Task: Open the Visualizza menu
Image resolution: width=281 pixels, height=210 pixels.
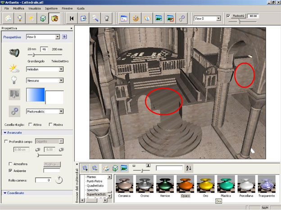Action: tap(34, 9)
